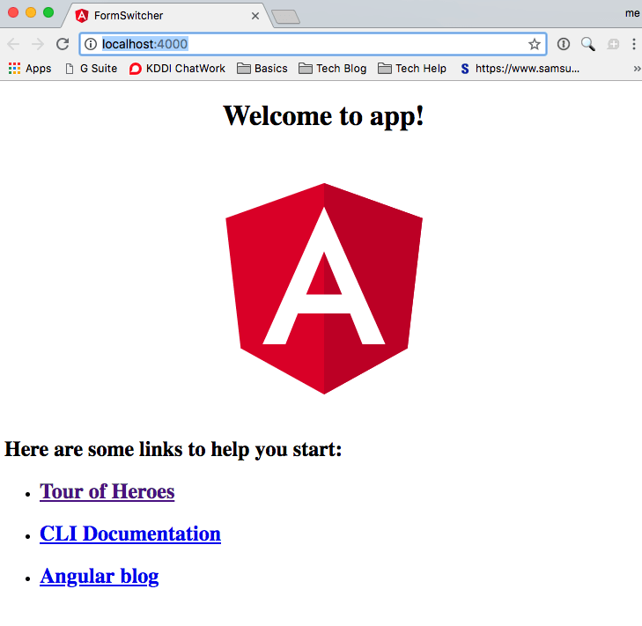Close the FormSwitcher tab
The height and width of the screenshot is (626, 642).
click(x=255, y=16)
